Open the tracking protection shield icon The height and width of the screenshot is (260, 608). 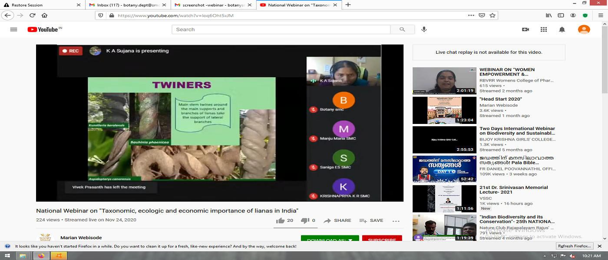[101, 15]
